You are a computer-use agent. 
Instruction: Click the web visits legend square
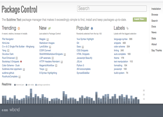point(26,85)
